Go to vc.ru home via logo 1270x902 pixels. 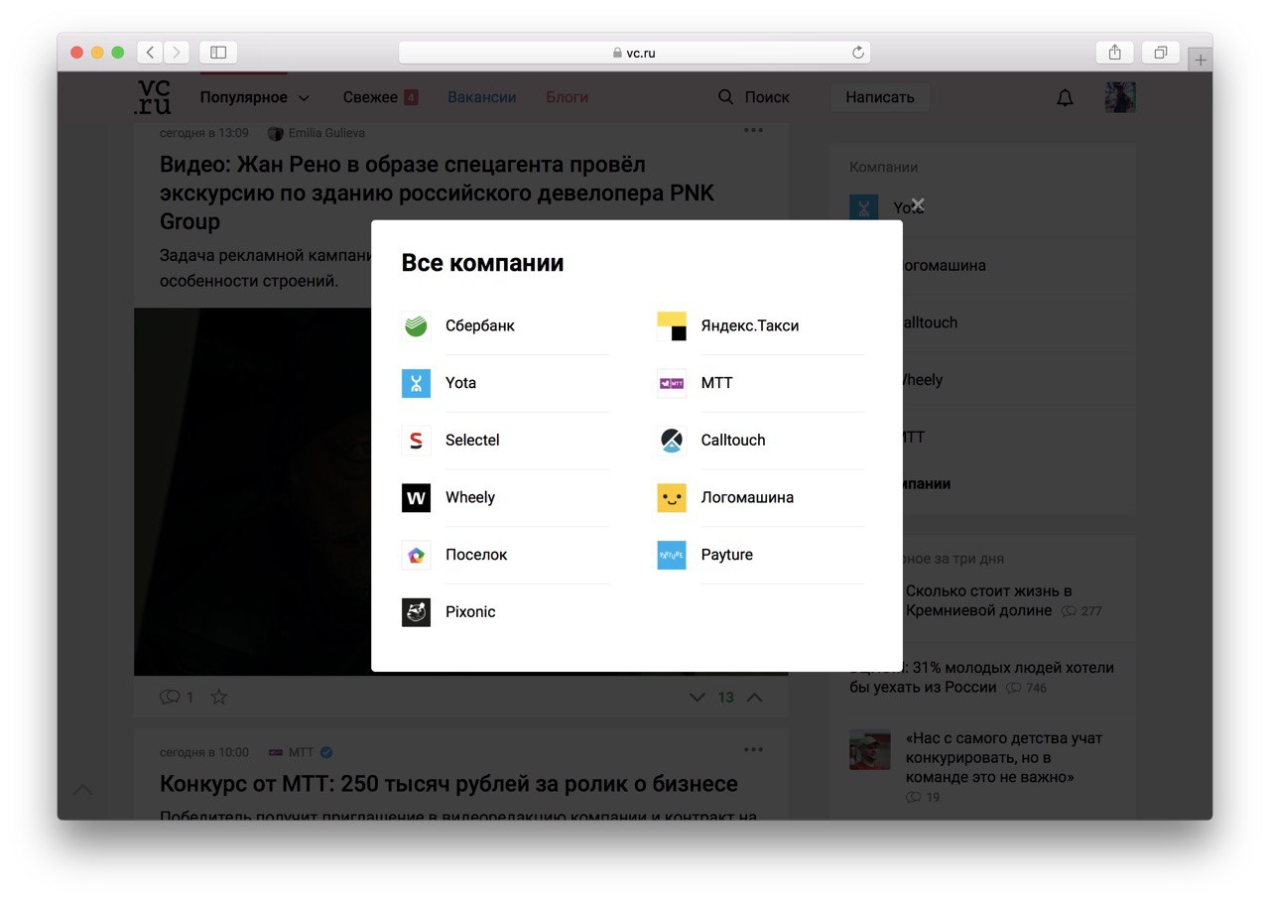click(x=153, y=97)
